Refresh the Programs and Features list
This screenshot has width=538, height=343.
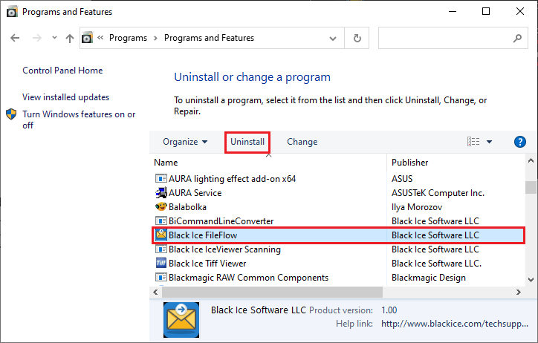pyautogui.click(x=357, y=38)
